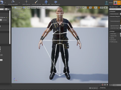
Task: Open the Reimport Base Mesh dropdown arrow
Action: tap(19, 3)
